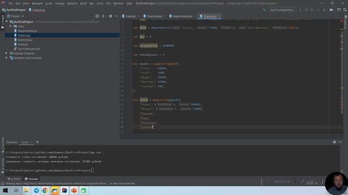Select OurFirstProject.iml in project tree
The width and height of the screenshot is (348, 195).
point(29,49)
